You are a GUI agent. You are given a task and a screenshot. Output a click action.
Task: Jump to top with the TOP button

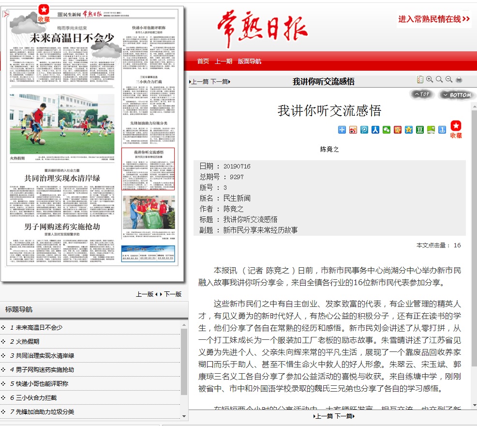pos(422,94)
